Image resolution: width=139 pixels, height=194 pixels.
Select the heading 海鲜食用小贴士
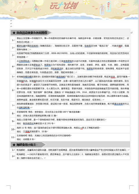(26, 145)
